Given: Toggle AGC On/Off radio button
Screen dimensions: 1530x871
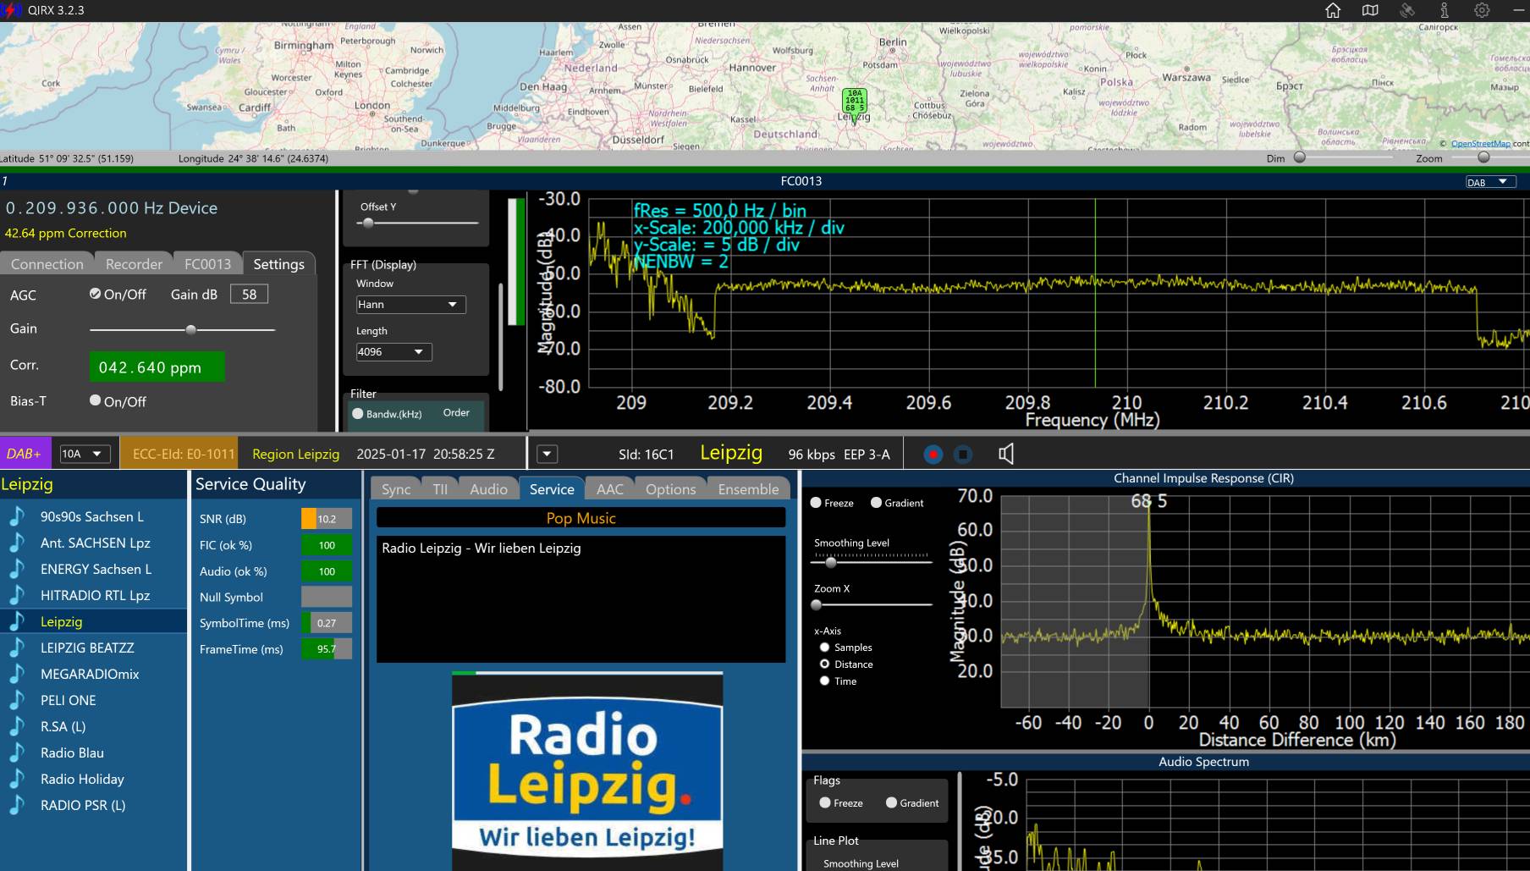Looking at the screenshot, I should [x=96, y=294].
